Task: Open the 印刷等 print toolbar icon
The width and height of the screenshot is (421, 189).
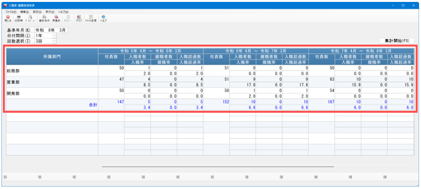Action: [x=19, y=18]
